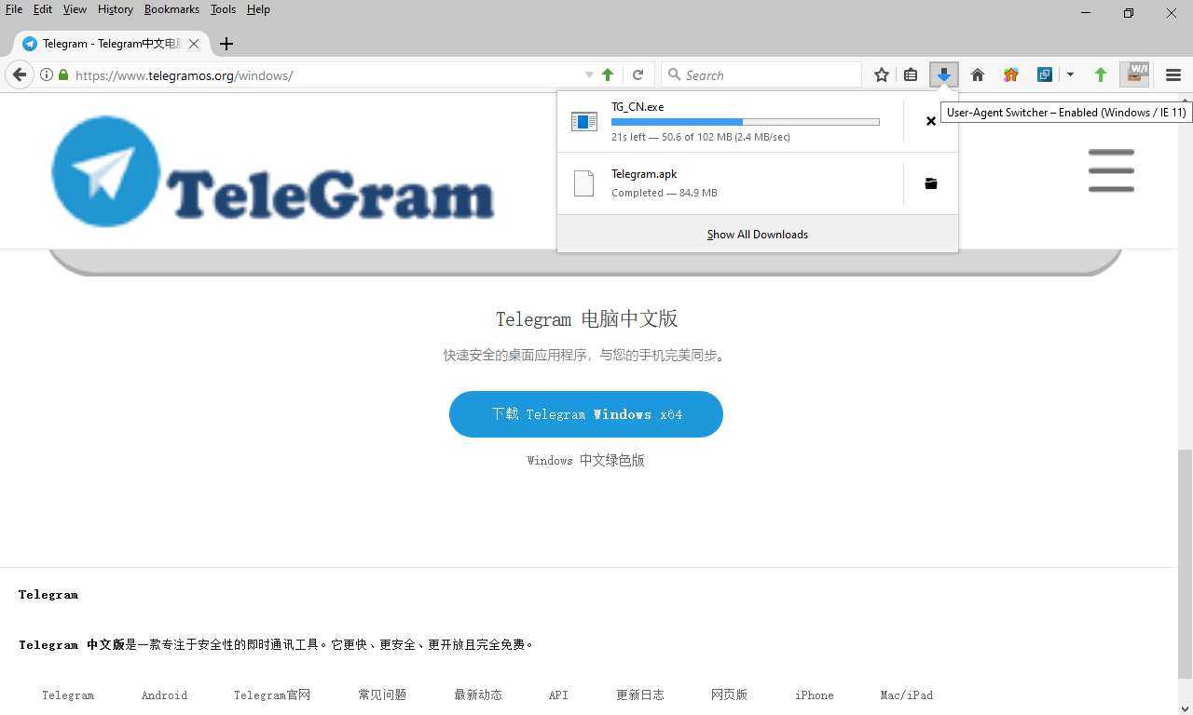Toggle the Downloads panel toolbar button
Viewport: 1193px width, 715px height.
tap(944, 75)
